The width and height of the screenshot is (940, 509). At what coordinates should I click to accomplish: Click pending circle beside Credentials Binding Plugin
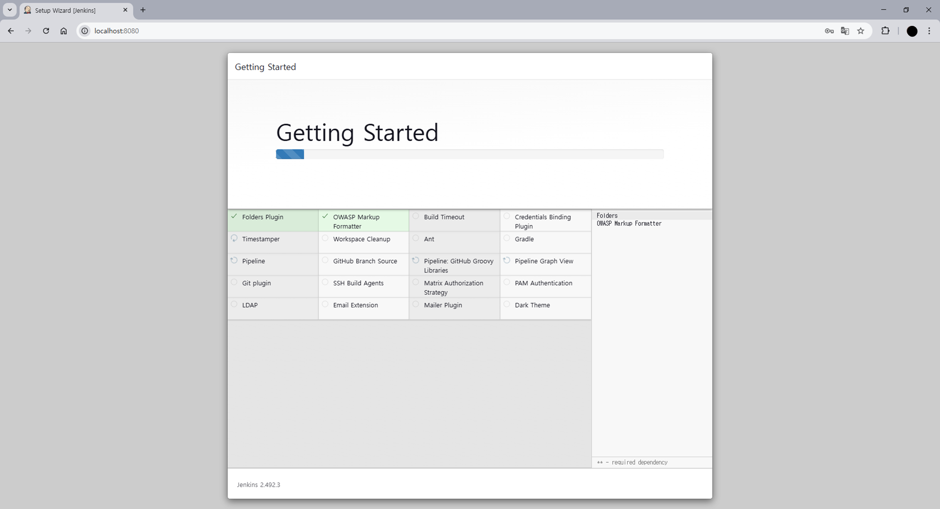(x=507, y=216)
